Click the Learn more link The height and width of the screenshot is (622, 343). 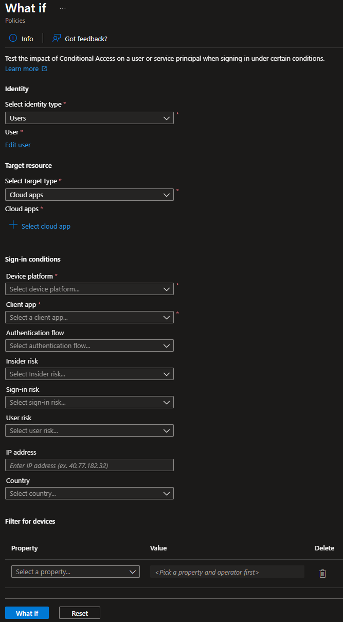22,69
